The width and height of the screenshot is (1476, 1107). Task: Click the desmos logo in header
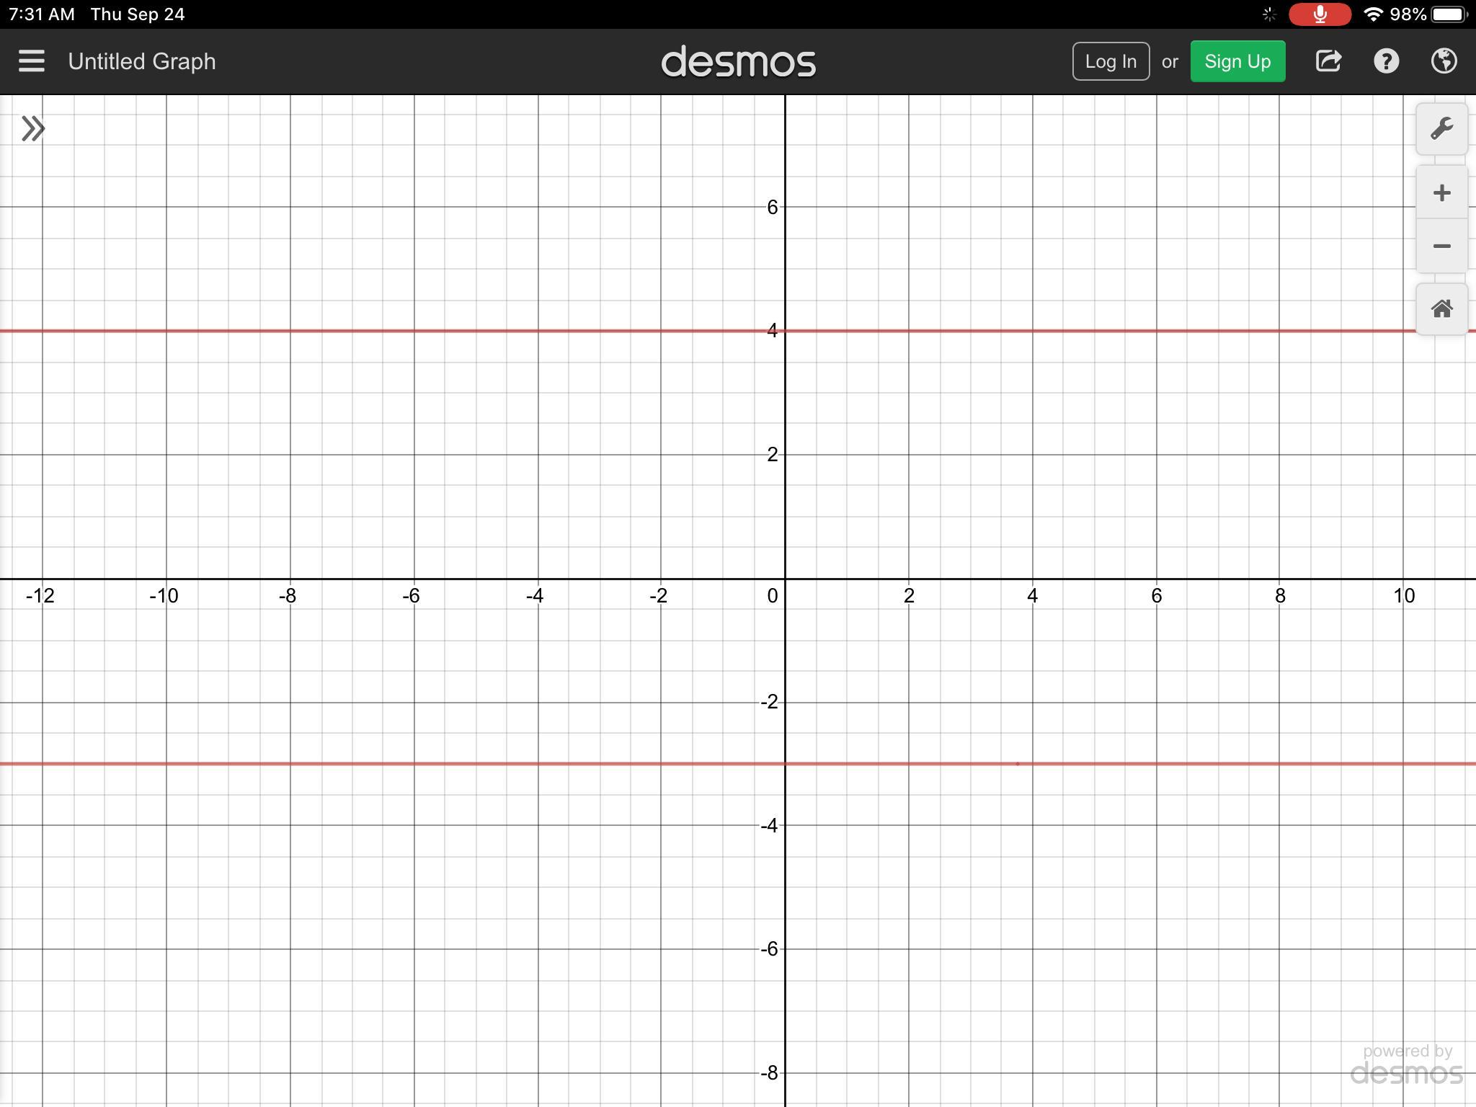coord(738,62)
